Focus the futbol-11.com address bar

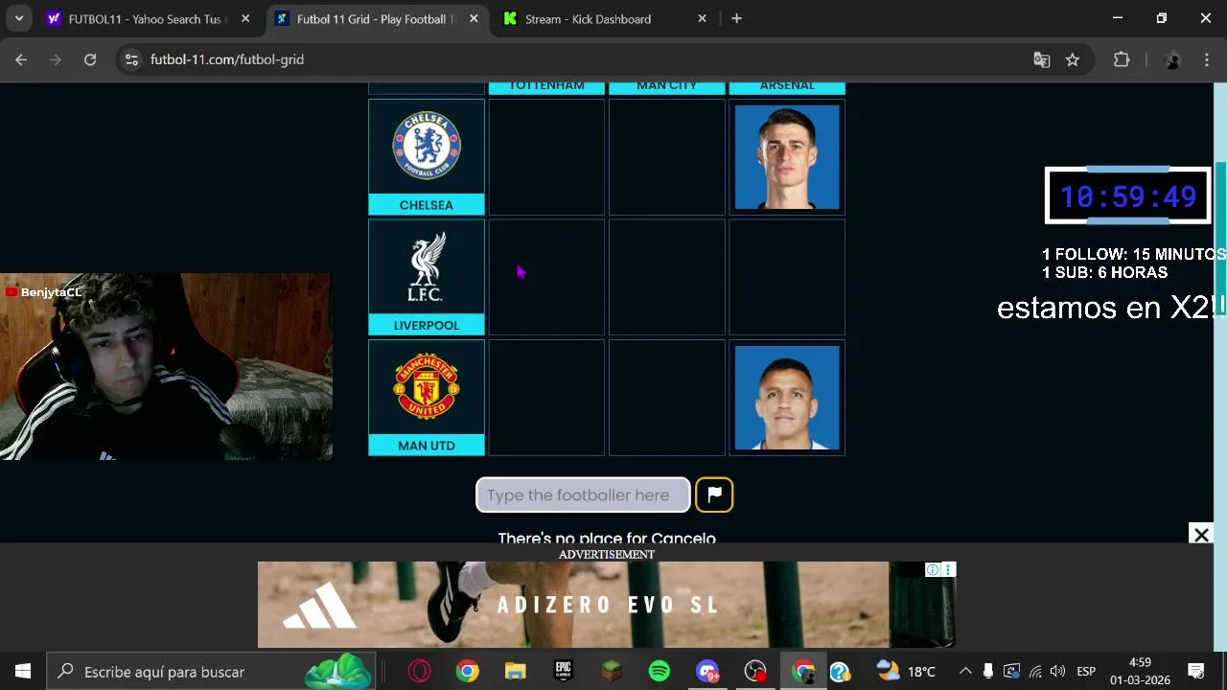click(x=575, y=59)
